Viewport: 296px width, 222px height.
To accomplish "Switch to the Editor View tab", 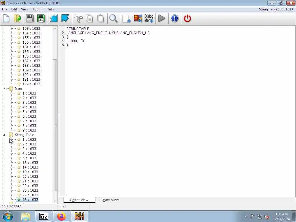I will click(x=79, y=200).
